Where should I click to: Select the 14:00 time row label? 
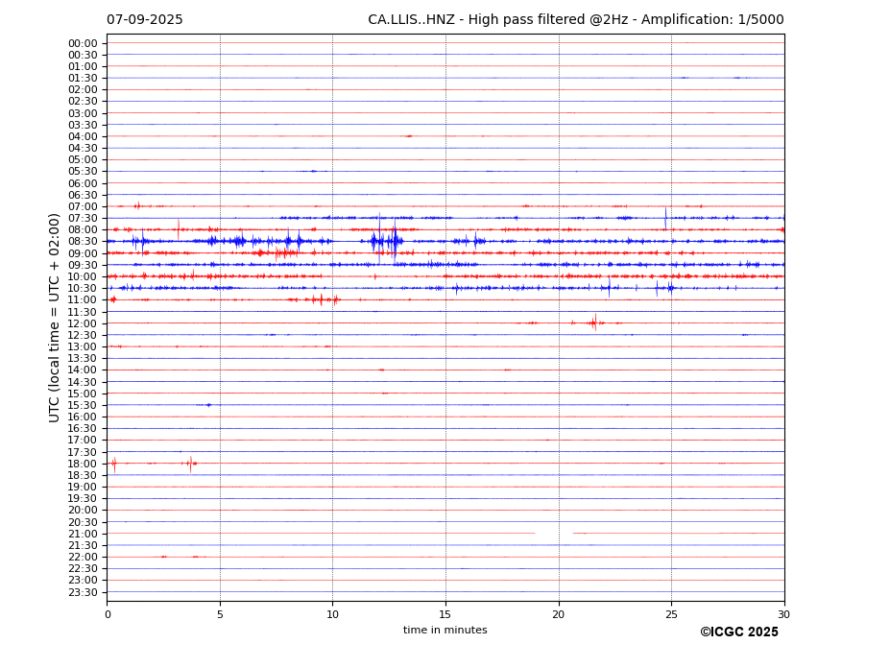(83, 370)
